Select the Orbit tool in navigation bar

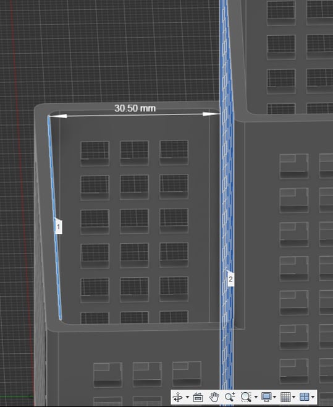coord(178,397)
